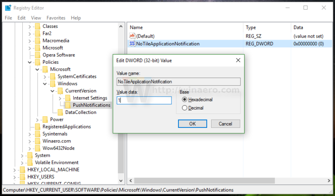Click the Opera Software folder icon

pos(38,55)
